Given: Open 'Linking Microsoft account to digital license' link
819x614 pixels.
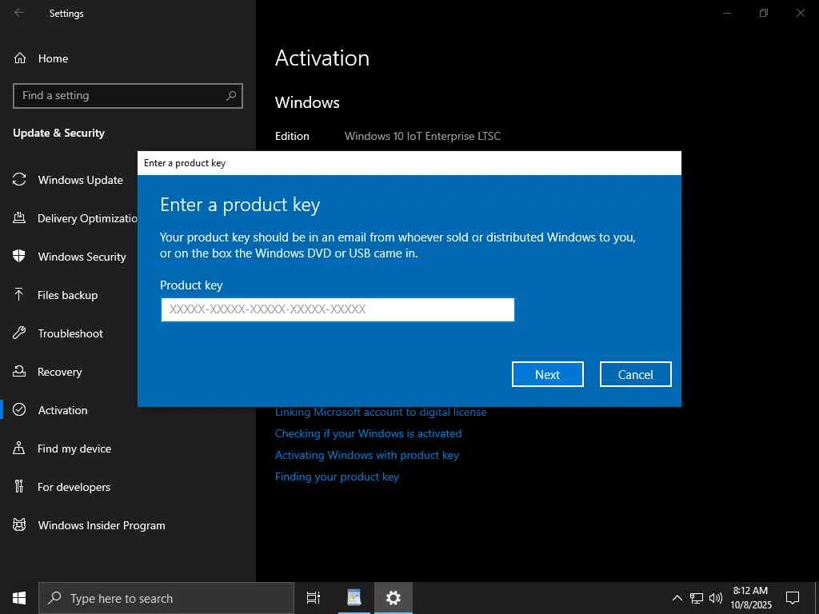Looking at the screenshot, I should [x=381, y=412].
